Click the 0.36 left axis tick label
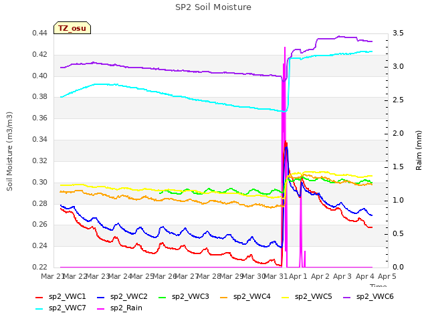Viewport: 428px width, 321px height. pos(40,118)
